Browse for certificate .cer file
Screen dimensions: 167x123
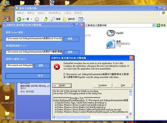coord(71,52)
